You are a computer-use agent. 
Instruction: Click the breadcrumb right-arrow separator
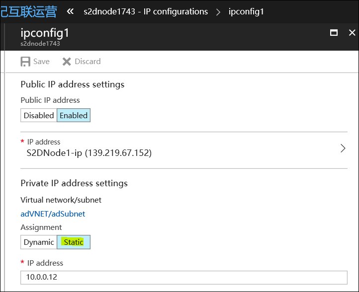coord(218,12)
